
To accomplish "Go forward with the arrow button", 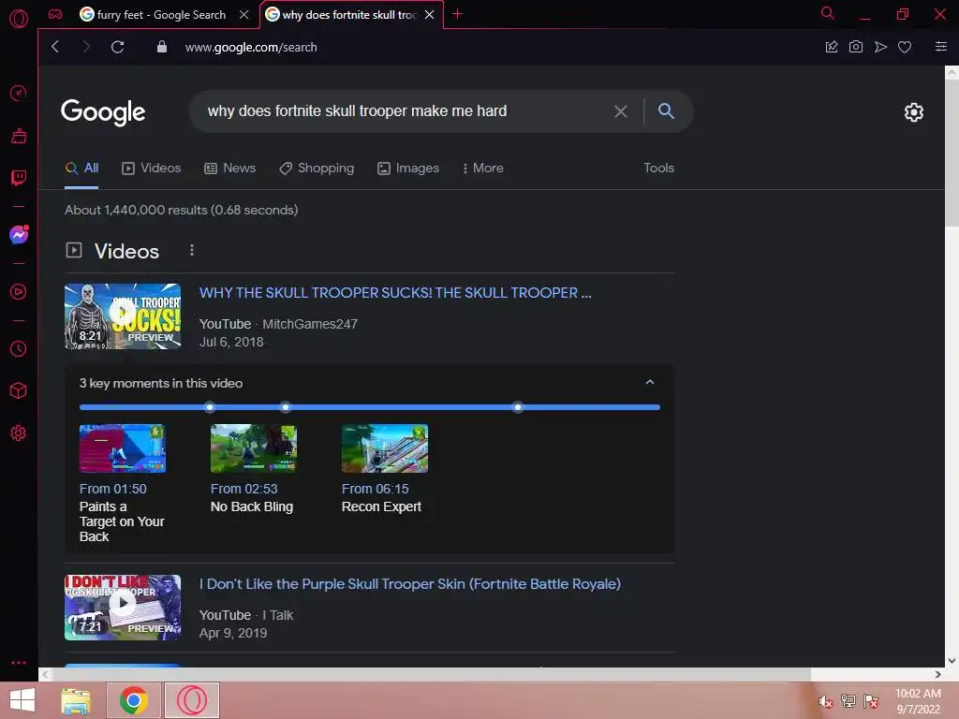I will [86, 47].
